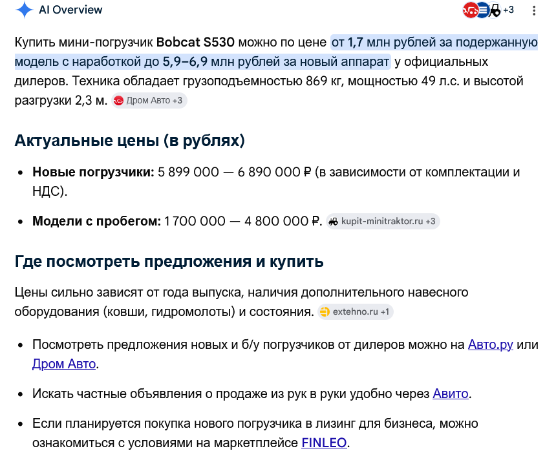The image size is (545, 473).
Task: Click the highlighted price range sentence
Action: 276,52
